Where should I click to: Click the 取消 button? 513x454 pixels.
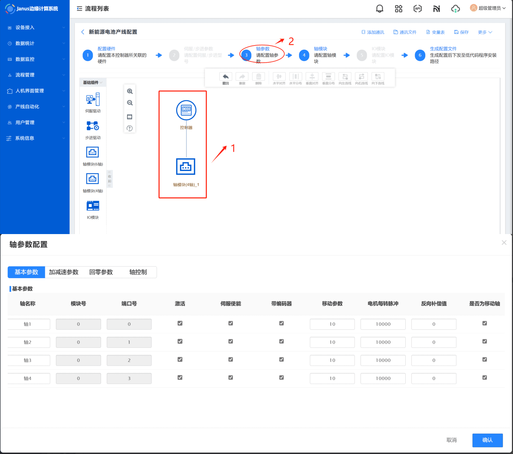[451, 440]
